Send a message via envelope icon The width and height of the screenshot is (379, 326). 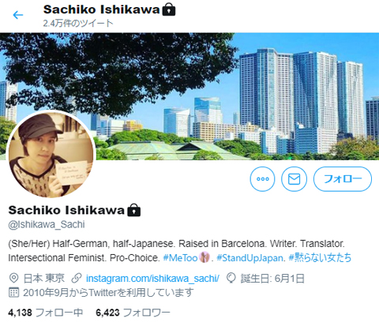294,179
